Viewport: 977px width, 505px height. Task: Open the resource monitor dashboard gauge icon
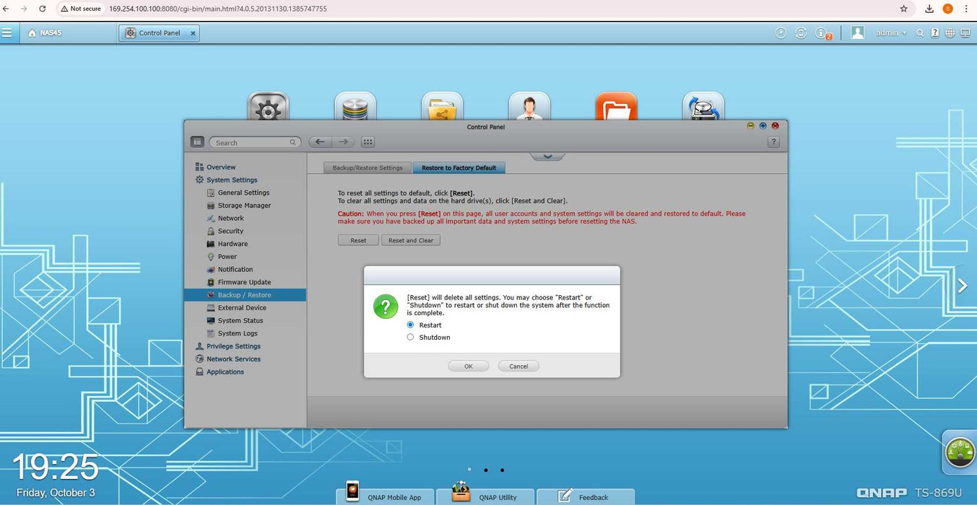point(960,452)
